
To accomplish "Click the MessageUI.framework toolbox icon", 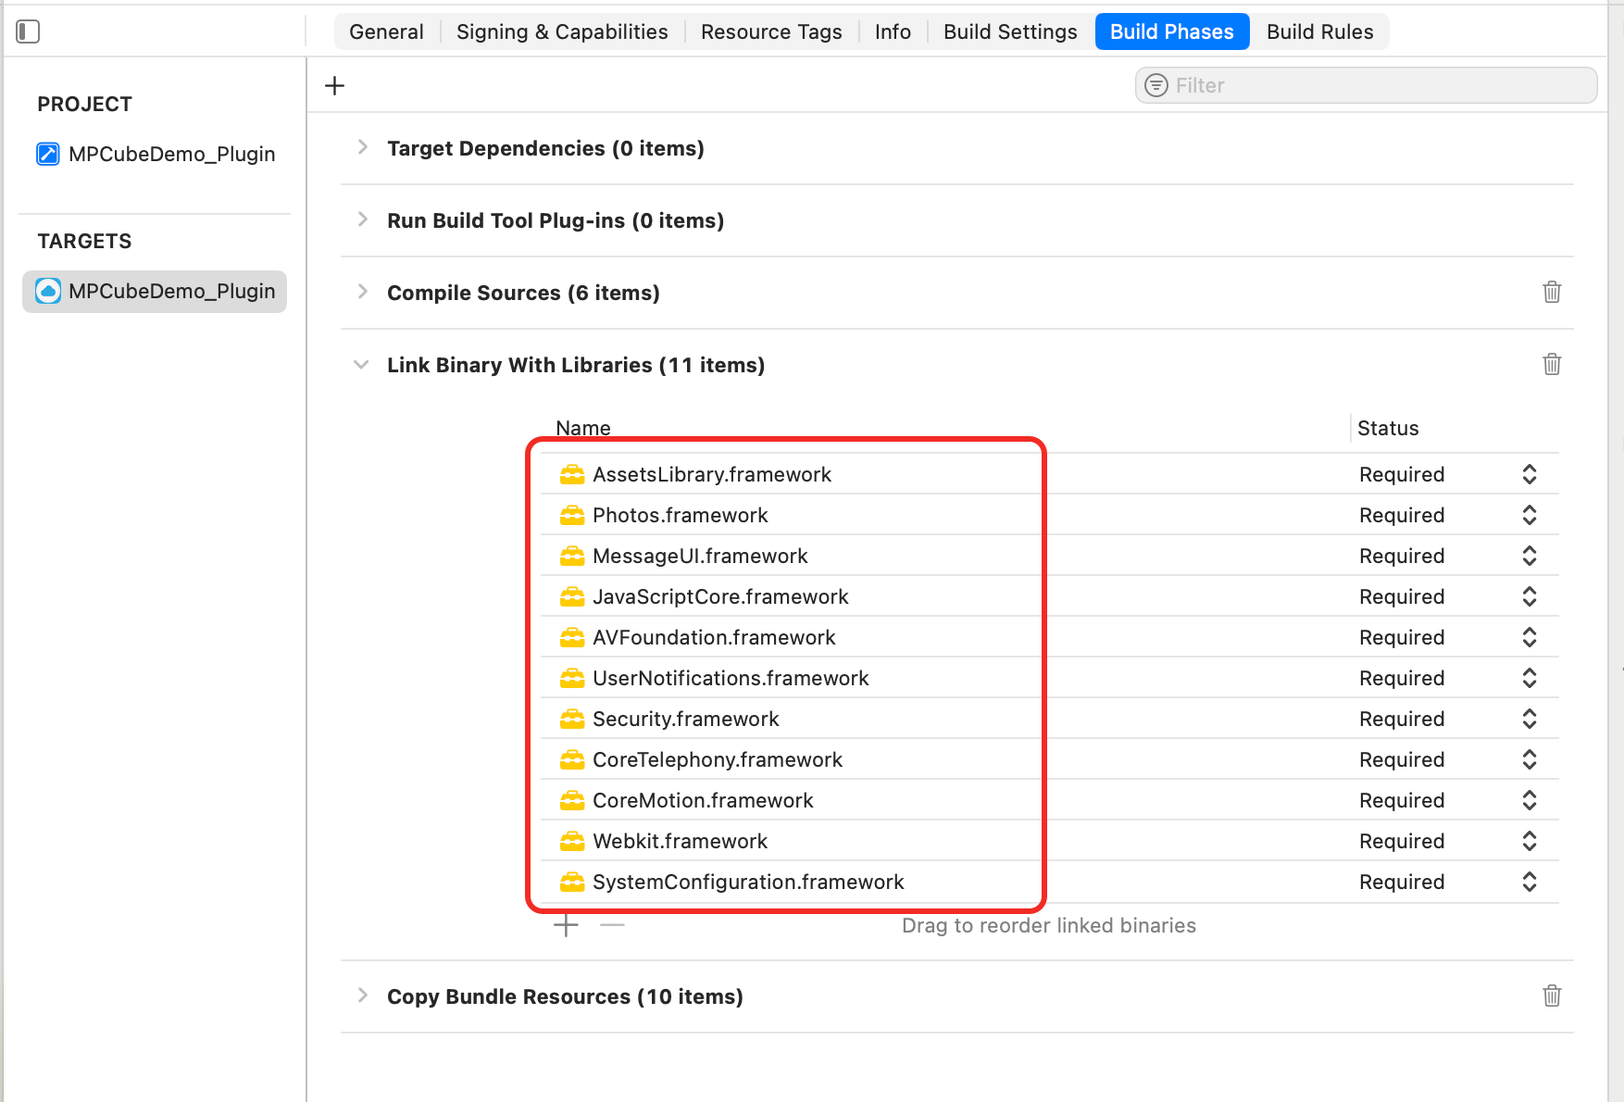I will pos(572,556).
